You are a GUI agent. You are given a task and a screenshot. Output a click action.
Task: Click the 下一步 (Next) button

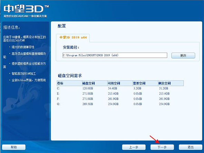coord(162,147)
